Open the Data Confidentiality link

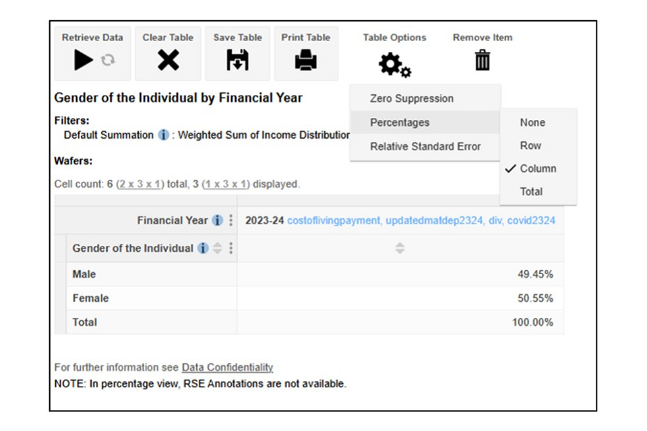[227, 368]
